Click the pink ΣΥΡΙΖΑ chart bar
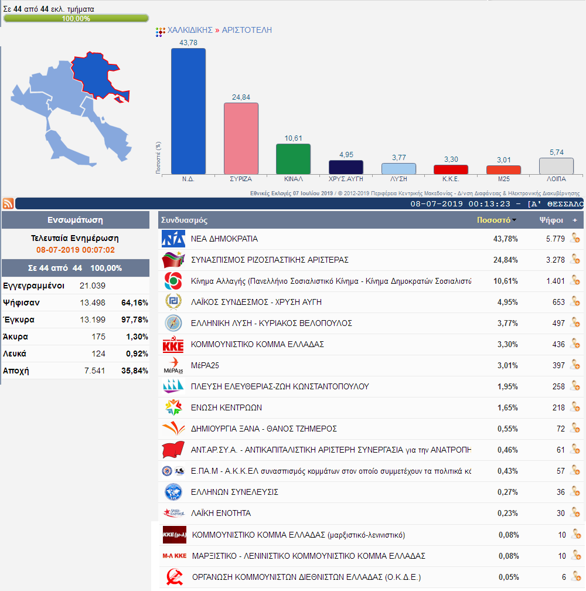This screenshot has height=591, width=586. (x=241, y=138)
